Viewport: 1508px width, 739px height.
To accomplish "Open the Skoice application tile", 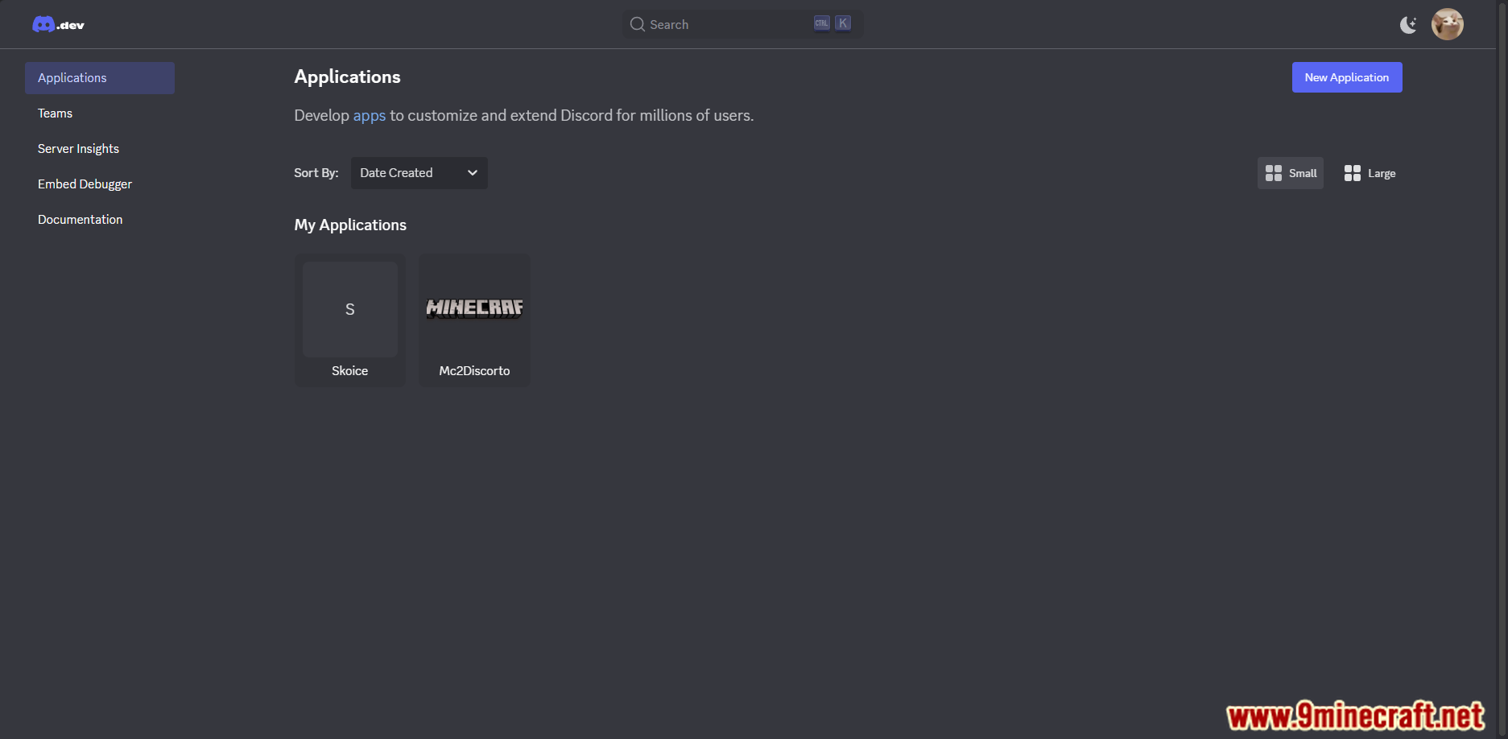I will coord(350,320).
